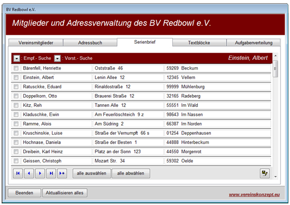Click 59269 Beckum cell
The width and height of the screenshot is (290, 205).
218,68
